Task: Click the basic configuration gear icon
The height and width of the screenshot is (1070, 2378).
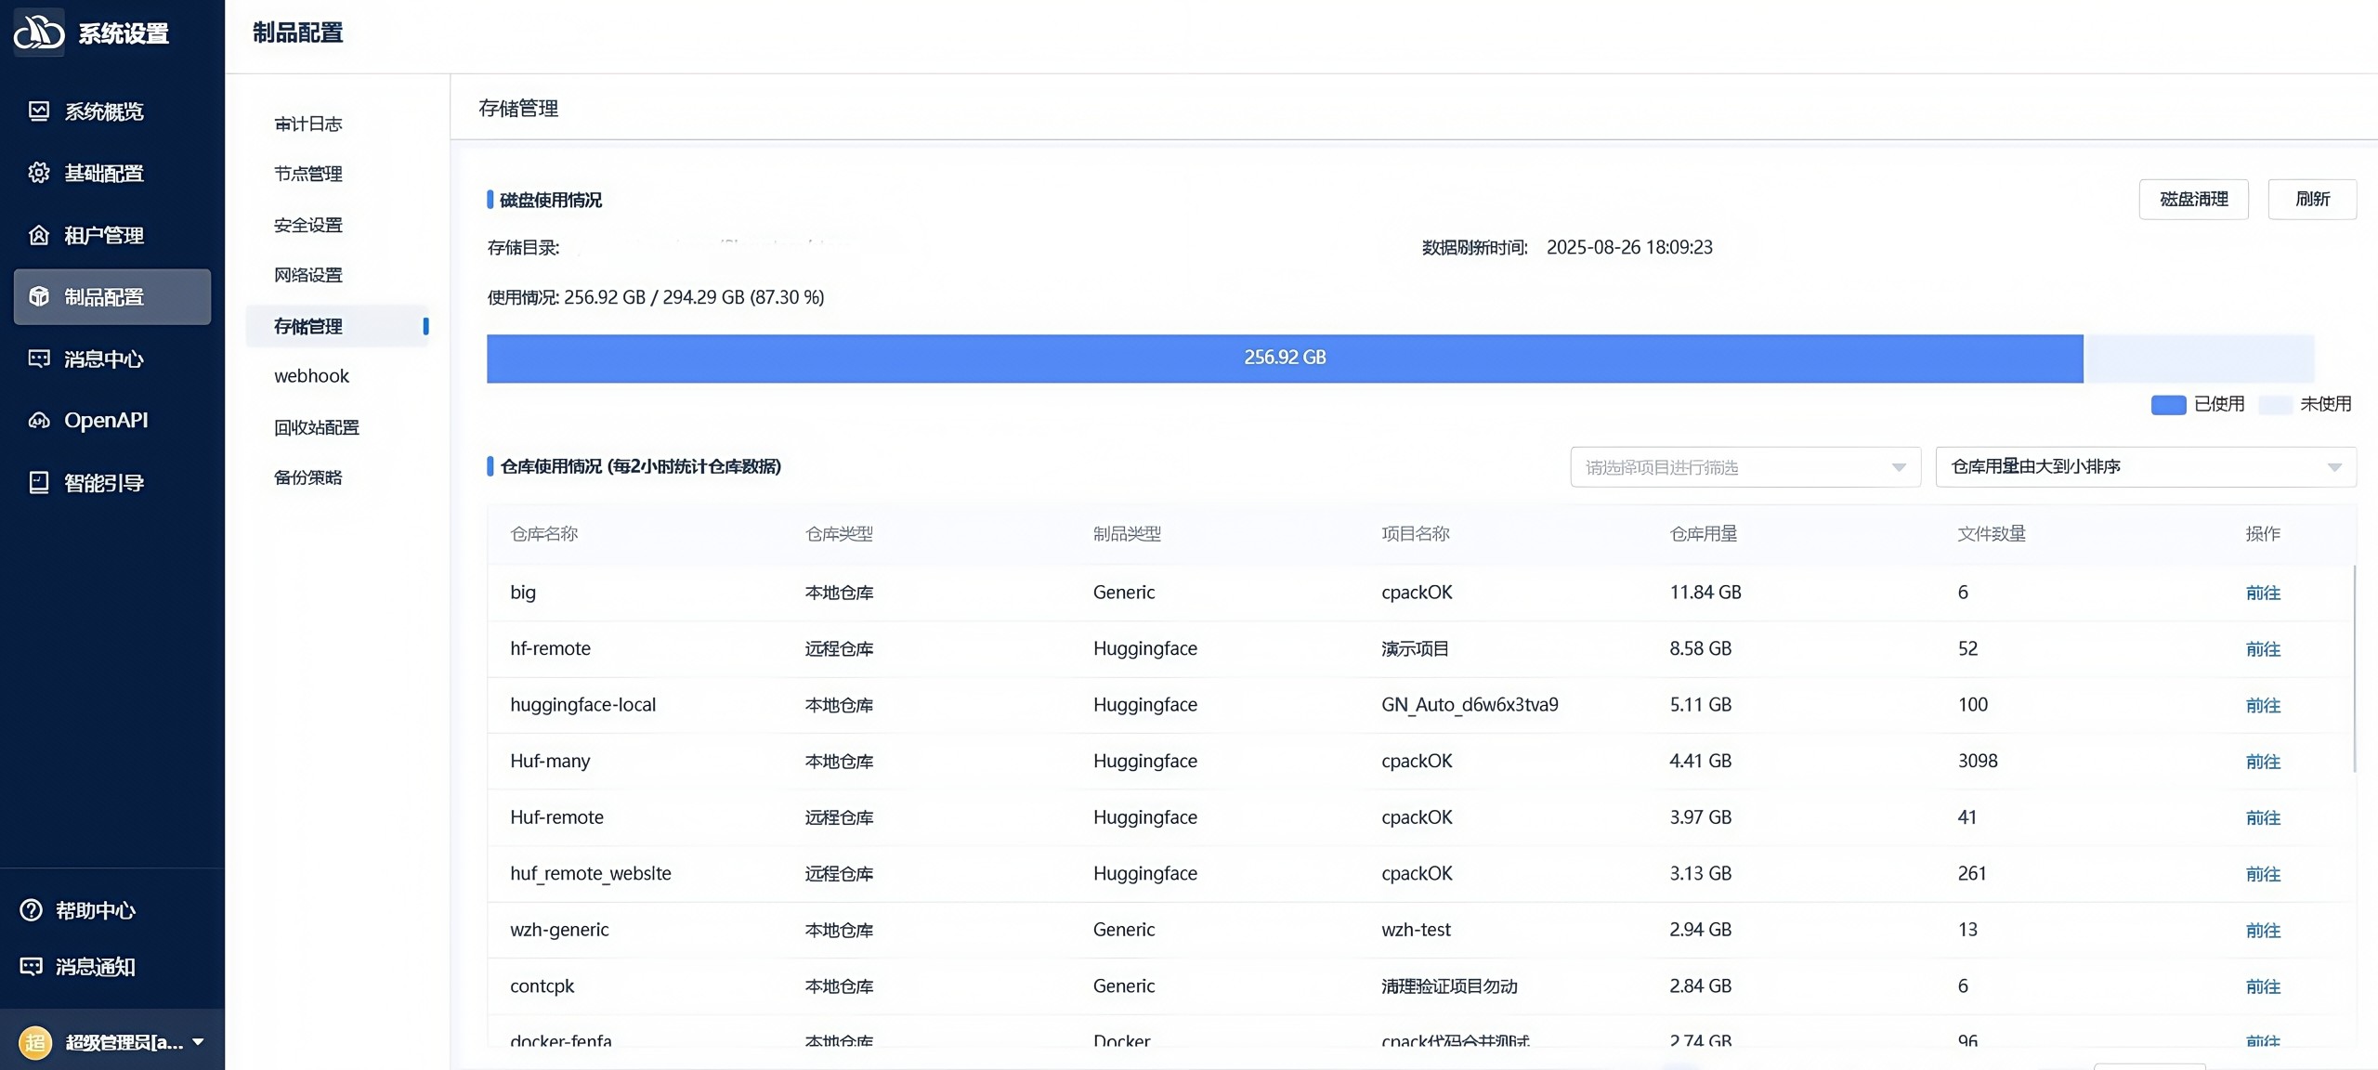Action: tap(39, 173)
